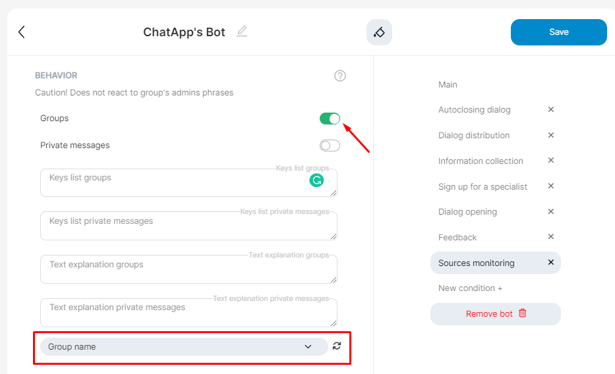Click the back arrow icon
The height and width of the screenshot is (374, 615).
(21, 32)
